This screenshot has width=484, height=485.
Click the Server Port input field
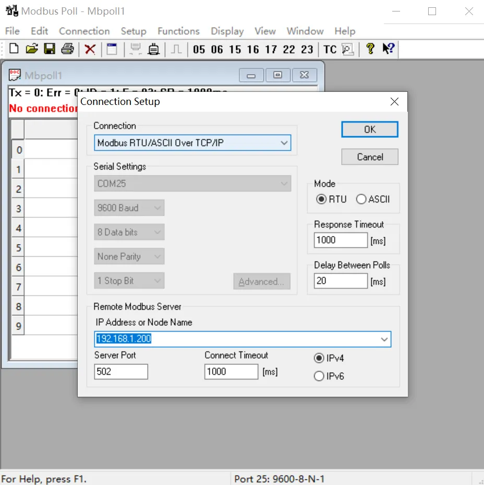121,372
